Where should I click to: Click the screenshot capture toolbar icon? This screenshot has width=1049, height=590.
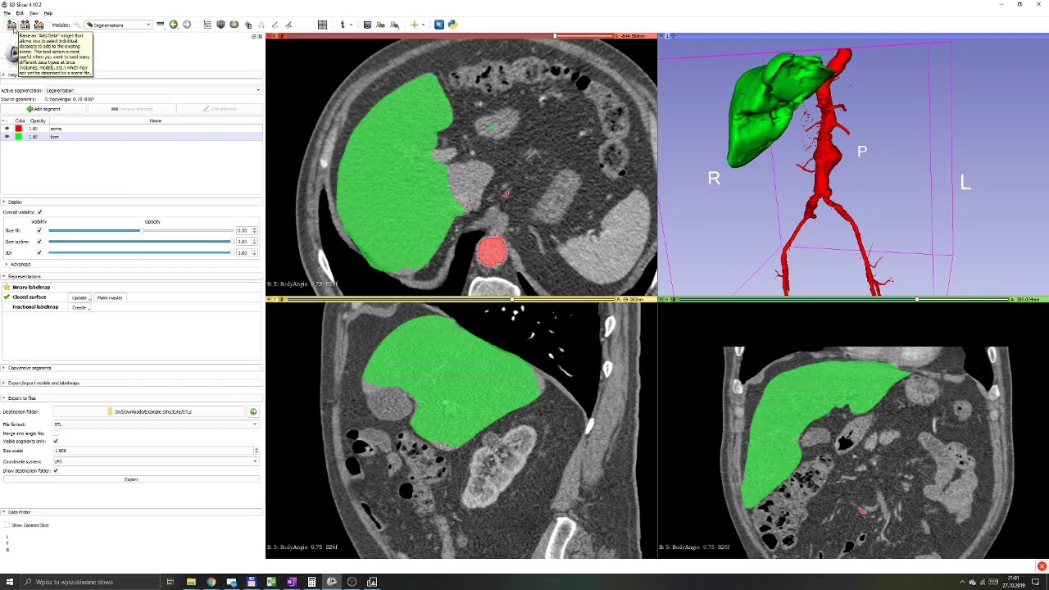tap(367, 25)
